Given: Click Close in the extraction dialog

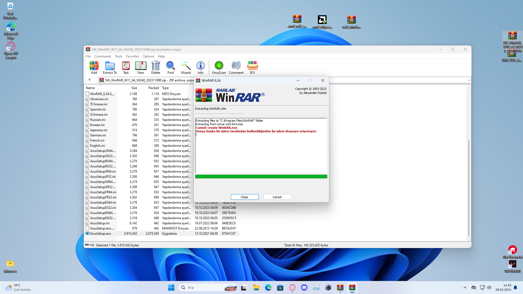Looking at the screenshot, I should point(244,197).
